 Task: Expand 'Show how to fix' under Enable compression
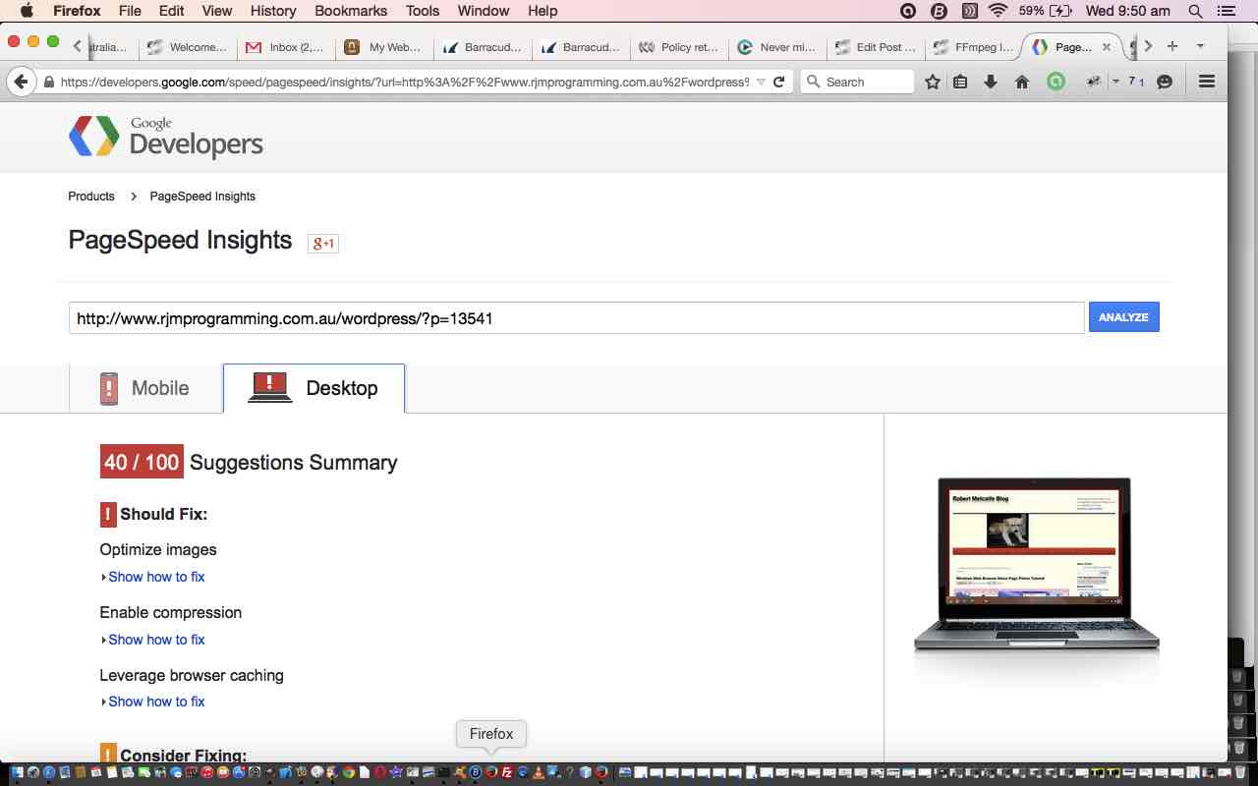tap(156, 640)
